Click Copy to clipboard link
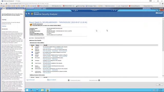This screenshot has width=164, height=92. click(x=52, y=80)
